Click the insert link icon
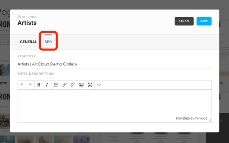This screenshot has height=143, width=229. 65,85
